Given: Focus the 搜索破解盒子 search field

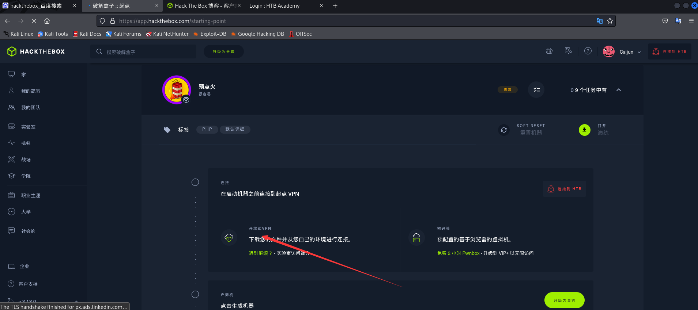Looking at the screenshot, I should [143, 52].
